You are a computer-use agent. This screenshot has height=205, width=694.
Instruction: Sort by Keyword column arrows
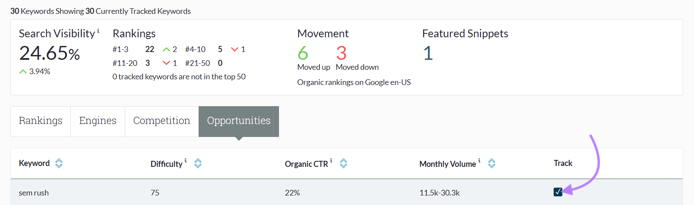pos(59,163)
